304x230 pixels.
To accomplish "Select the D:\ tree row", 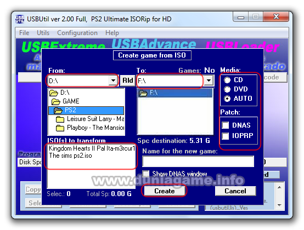I will point(86,93).
